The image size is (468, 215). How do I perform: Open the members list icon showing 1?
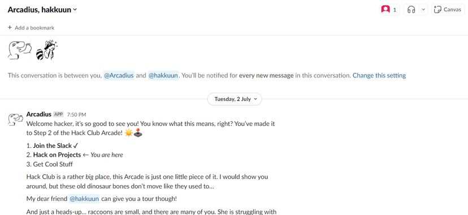click(x=389, y=10)
